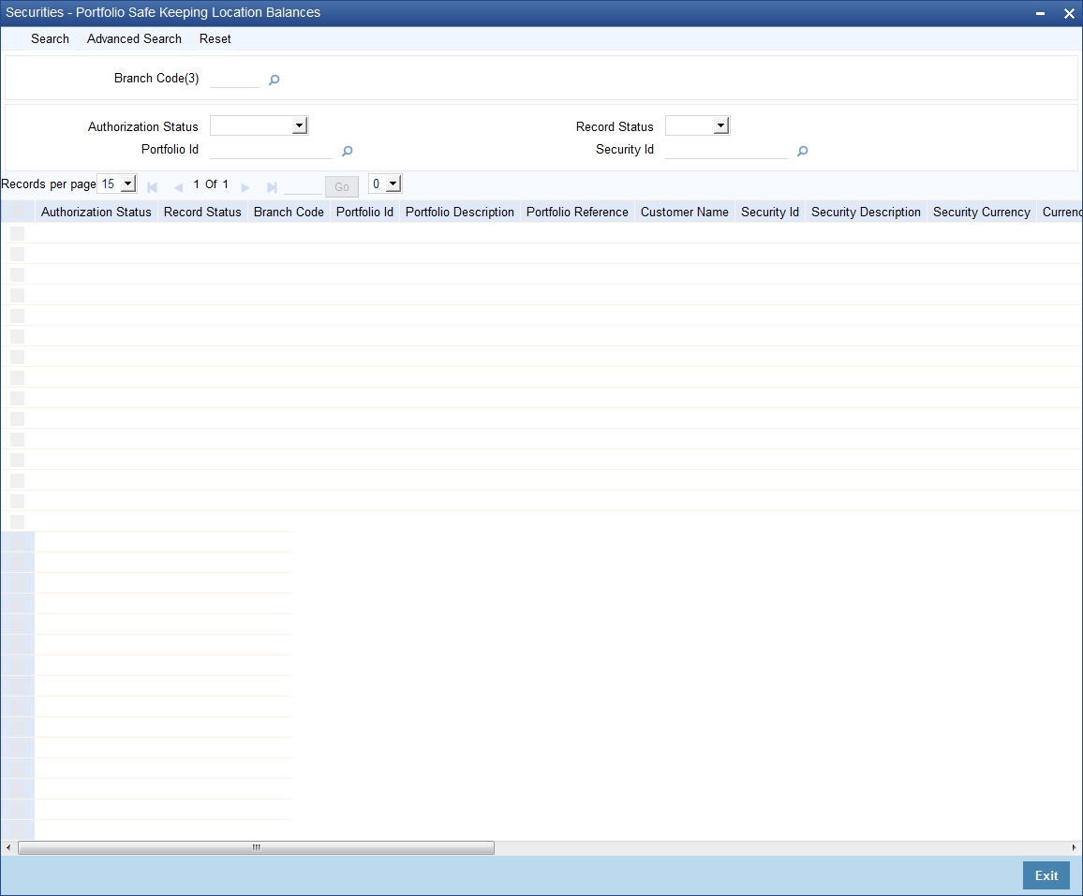Sort by Authorization Status column header

(96, 212)
